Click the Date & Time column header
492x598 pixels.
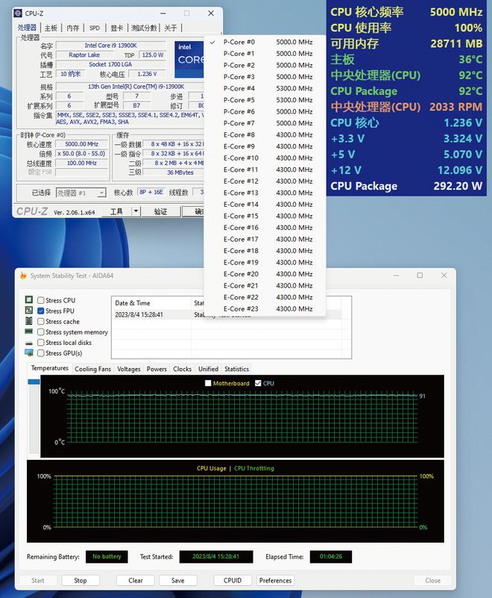click(x=151, y=303)
